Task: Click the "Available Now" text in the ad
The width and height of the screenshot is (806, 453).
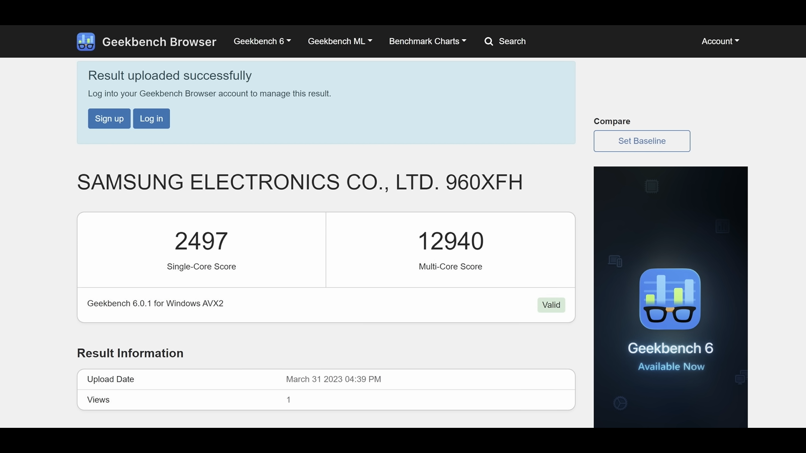Action: pos(671,367)
